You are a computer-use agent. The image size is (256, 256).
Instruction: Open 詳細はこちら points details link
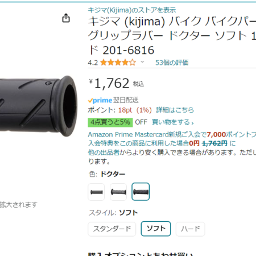175,110
